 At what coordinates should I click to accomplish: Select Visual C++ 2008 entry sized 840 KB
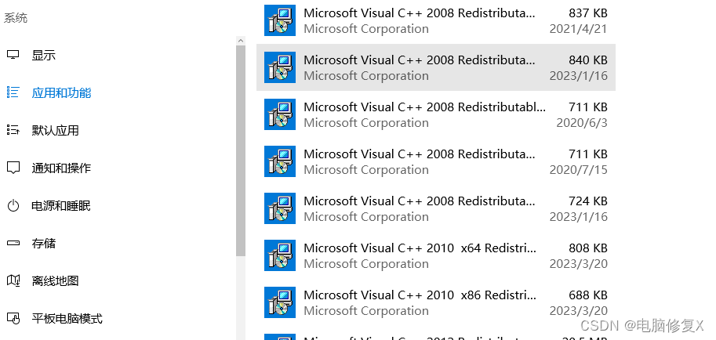click(435, 67)
